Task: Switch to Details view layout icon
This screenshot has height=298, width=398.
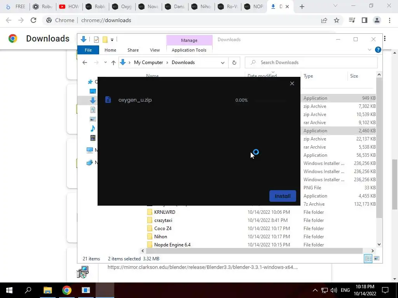Action: click(368, 258)
